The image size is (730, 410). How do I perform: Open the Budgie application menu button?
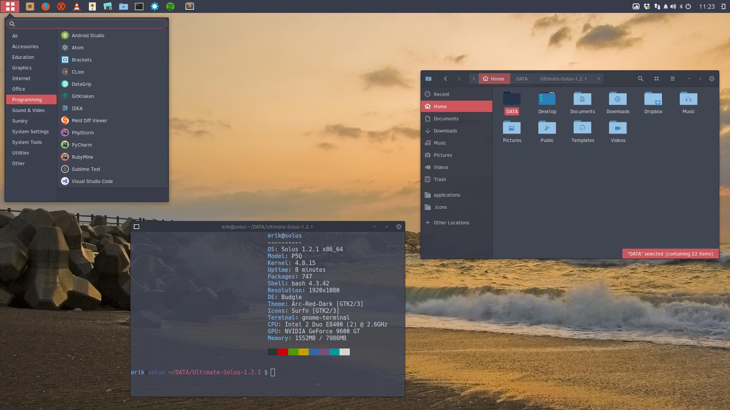tap(10, 6)
